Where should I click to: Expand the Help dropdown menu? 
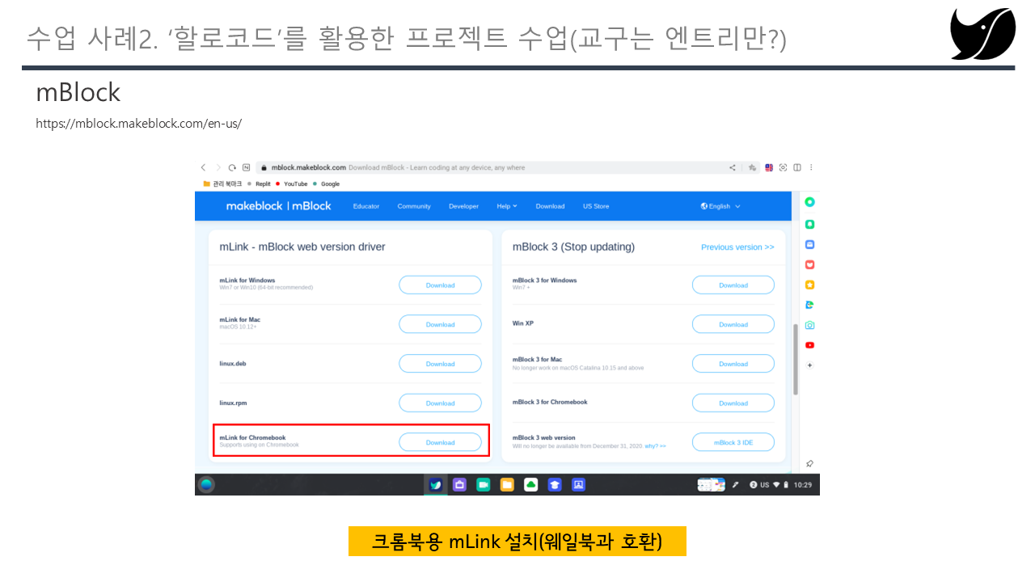507,206
